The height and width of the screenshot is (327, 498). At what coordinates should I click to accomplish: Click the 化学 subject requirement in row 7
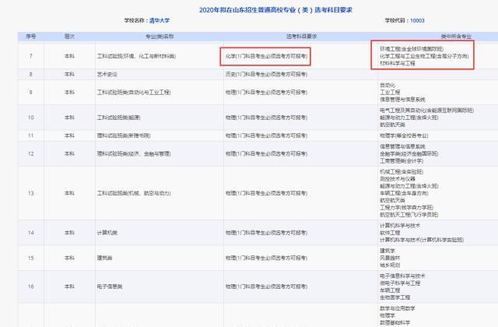tap(266, 56)
